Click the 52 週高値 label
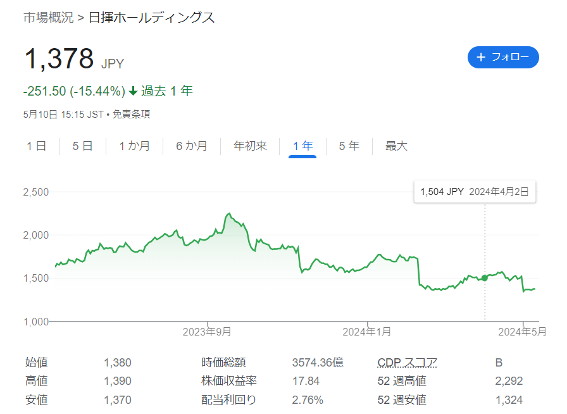 402,381
